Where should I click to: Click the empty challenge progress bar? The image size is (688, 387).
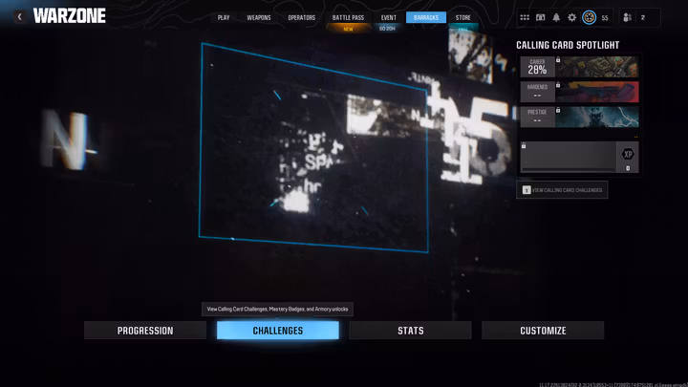569,169
